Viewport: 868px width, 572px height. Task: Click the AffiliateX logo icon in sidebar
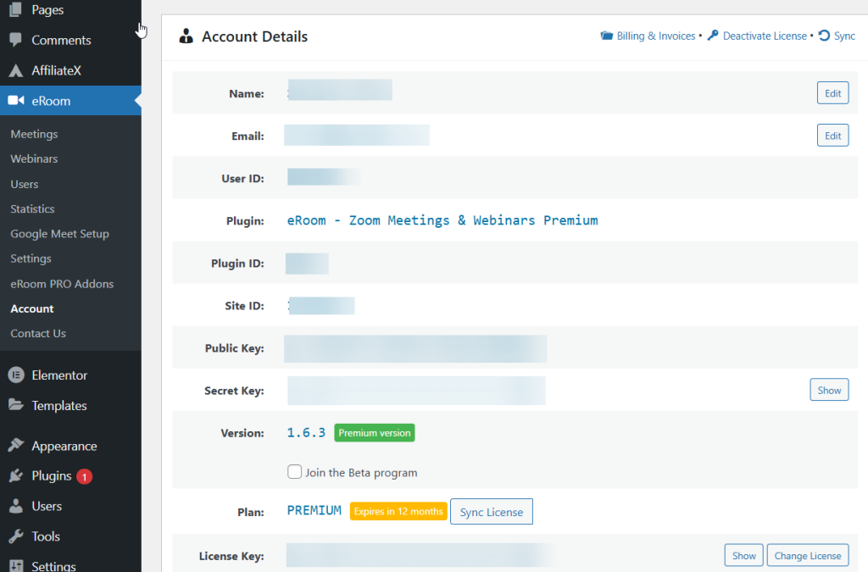[15, 71]
